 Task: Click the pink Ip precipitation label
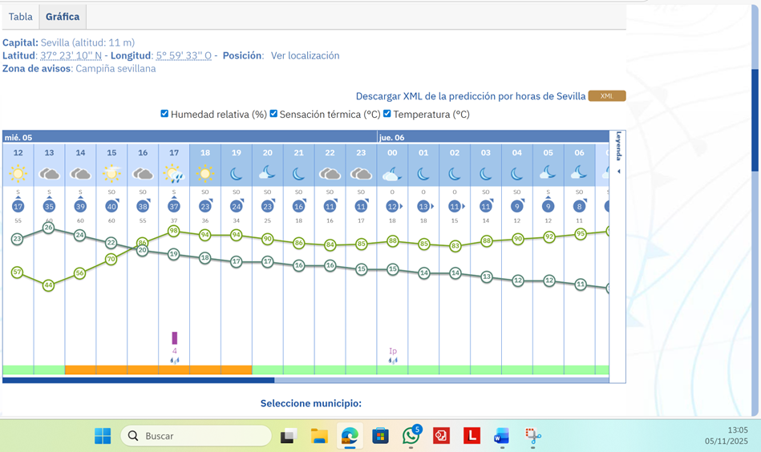(393, 350)
